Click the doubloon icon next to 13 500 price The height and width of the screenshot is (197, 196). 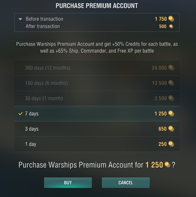[171, 83]
